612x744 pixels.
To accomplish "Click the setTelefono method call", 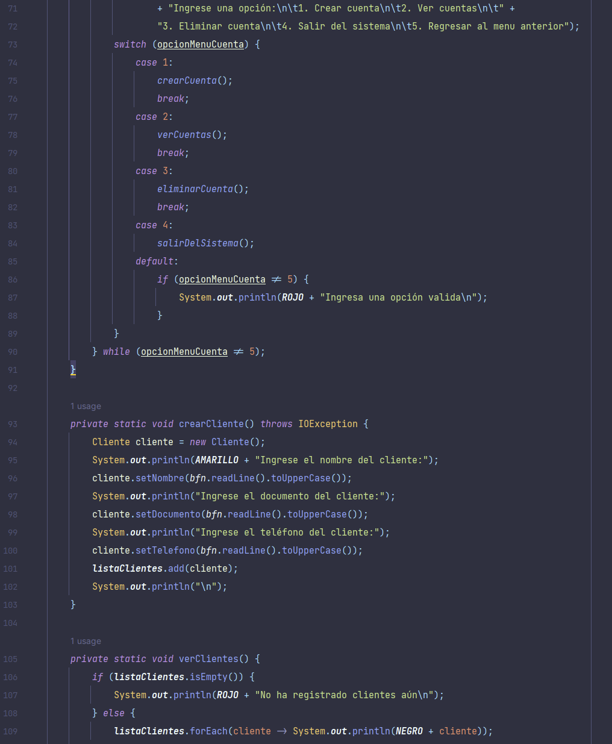I will pyautogui.click(x=165, y=551).
